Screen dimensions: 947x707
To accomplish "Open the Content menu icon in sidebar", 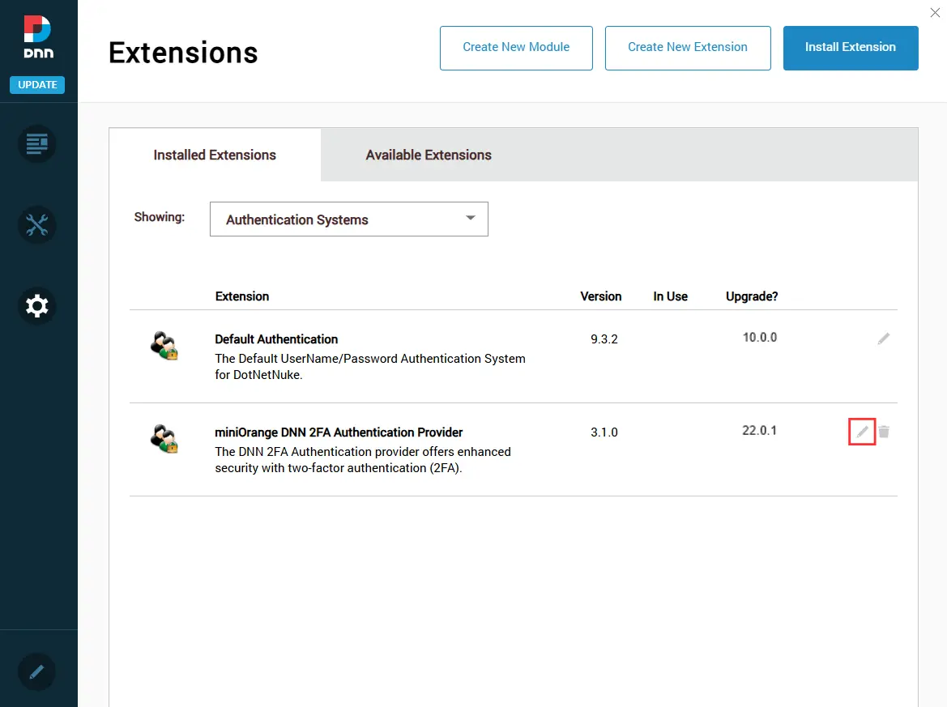I will tap(36, 143).
